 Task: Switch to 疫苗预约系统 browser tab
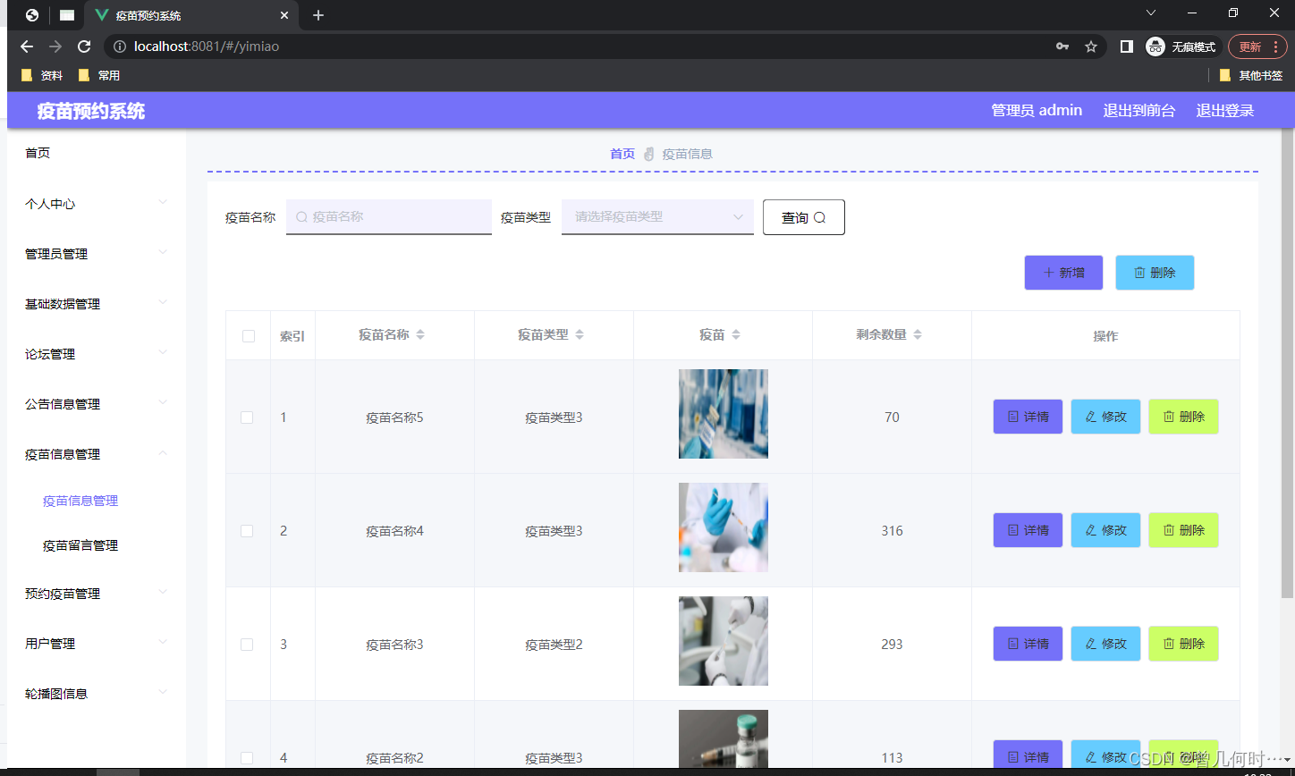tap(192, 15)
